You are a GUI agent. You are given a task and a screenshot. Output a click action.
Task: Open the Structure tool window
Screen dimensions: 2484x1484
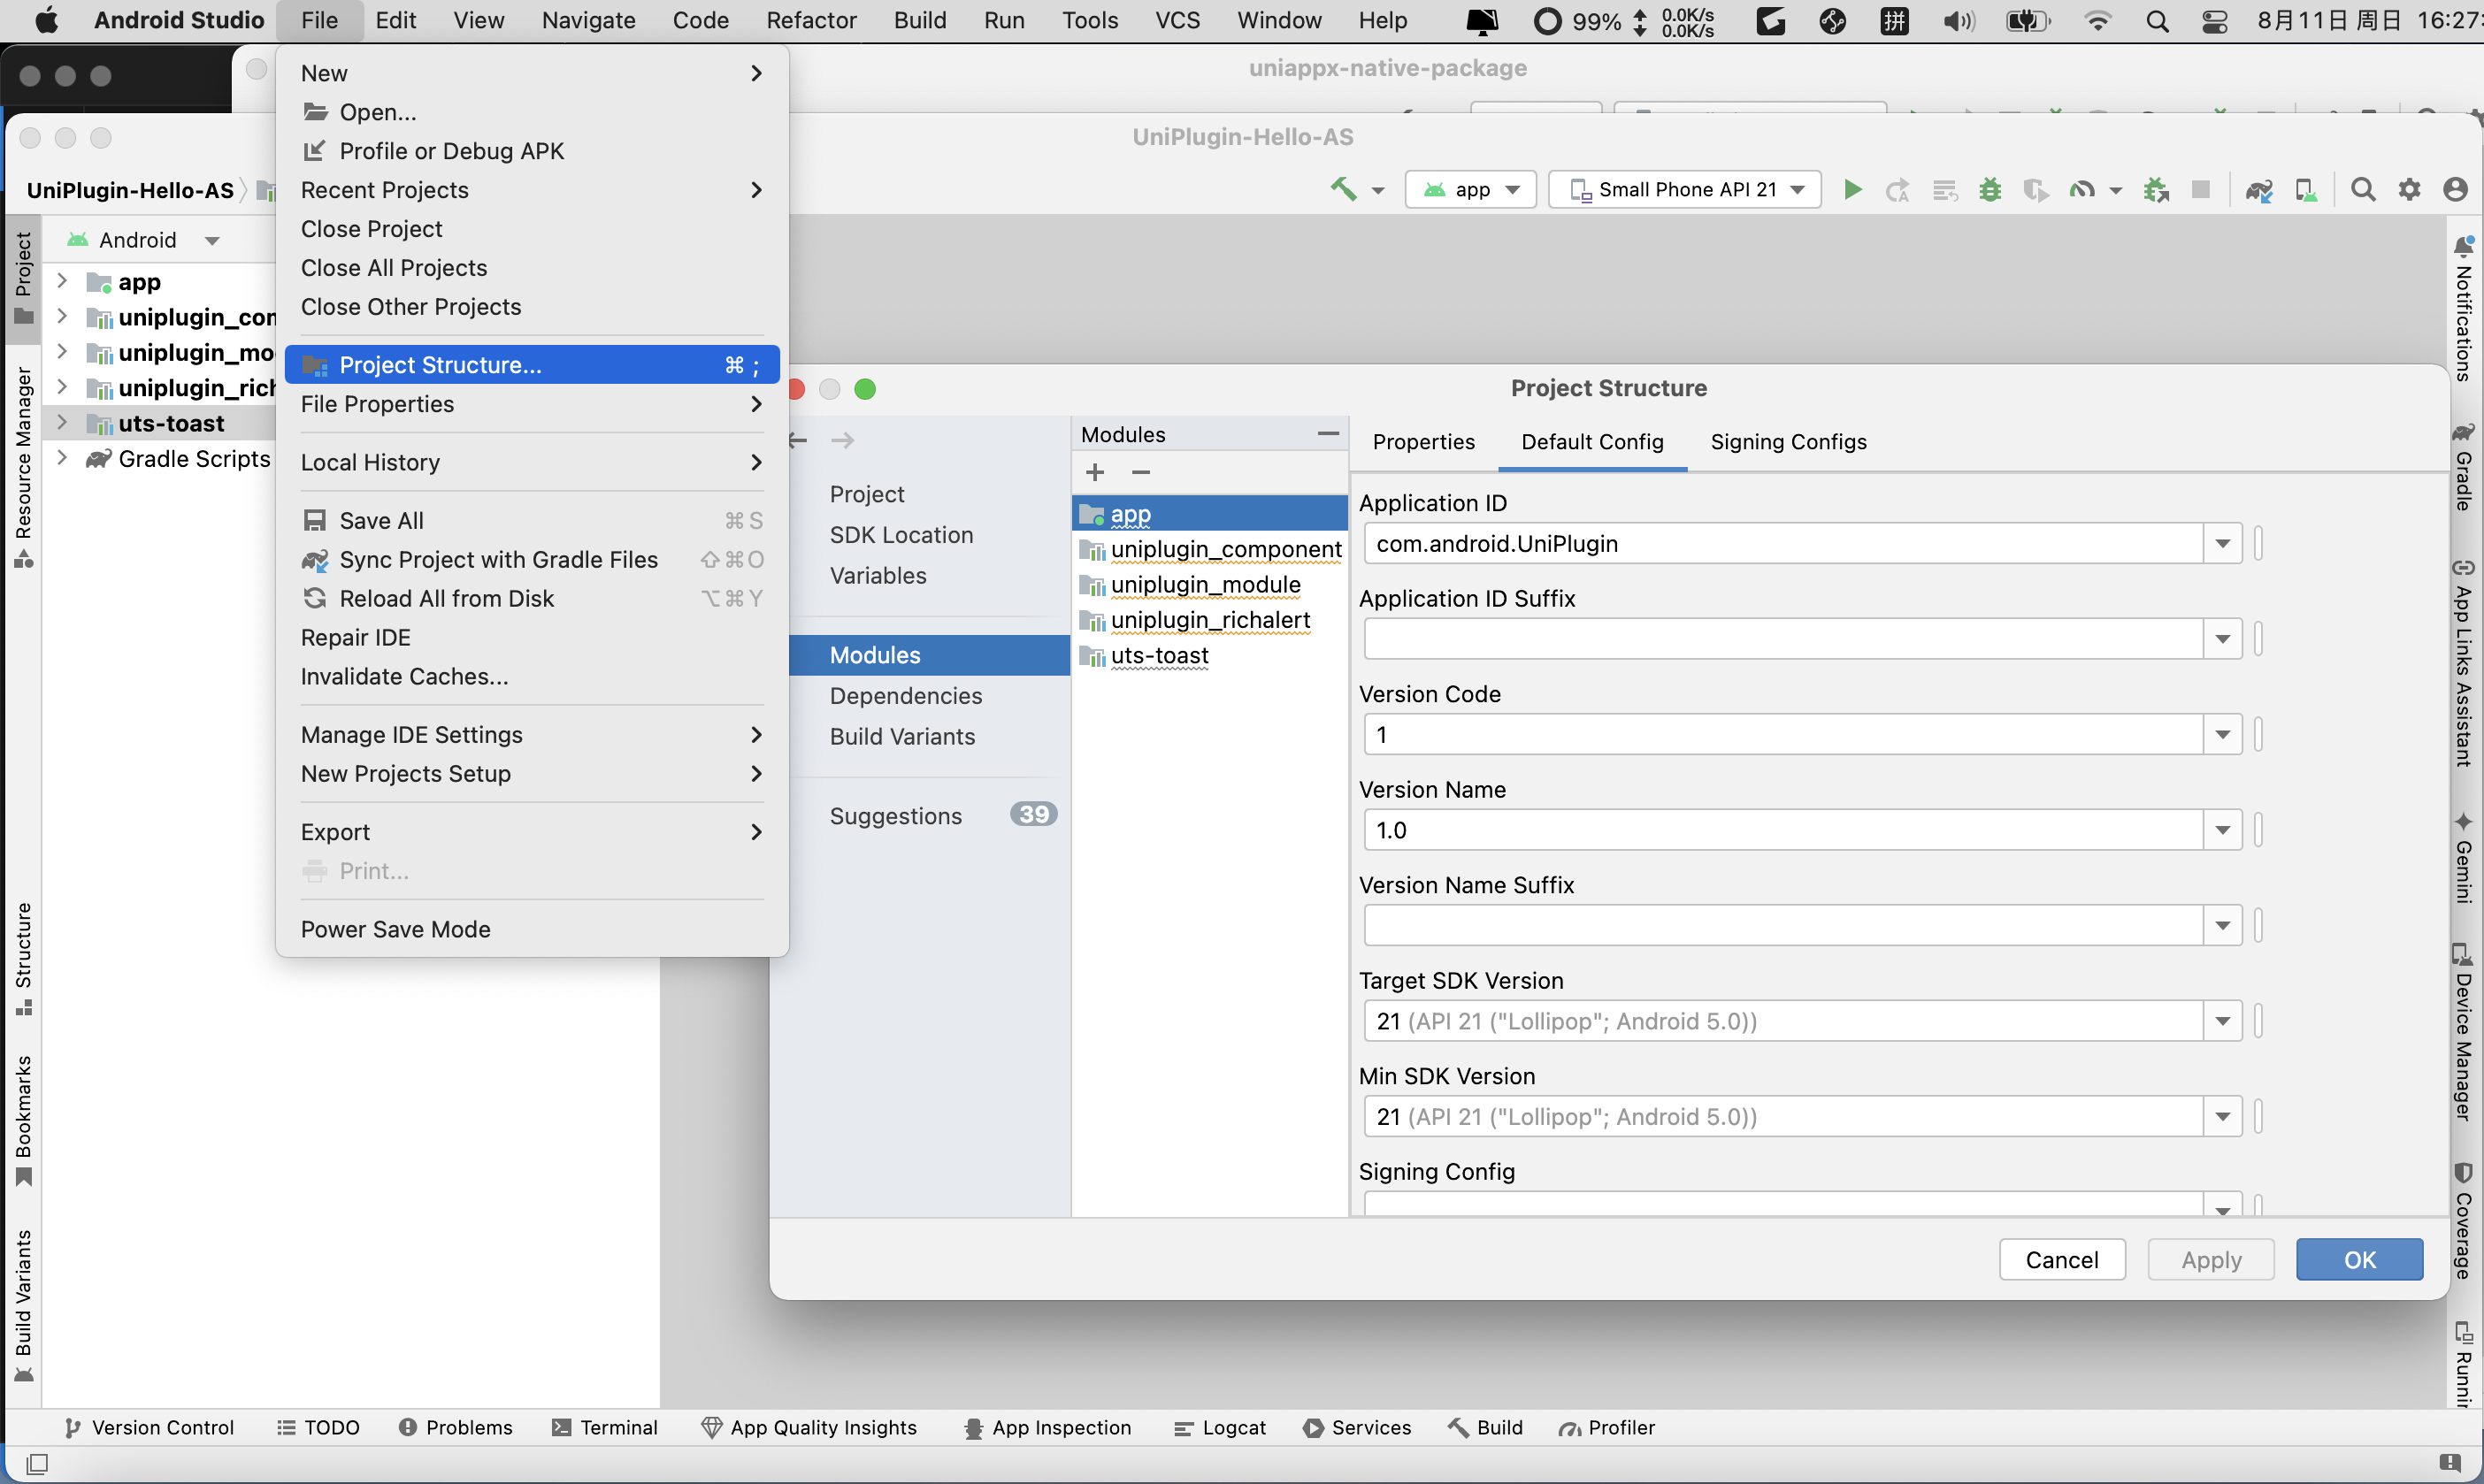point(24,960)
